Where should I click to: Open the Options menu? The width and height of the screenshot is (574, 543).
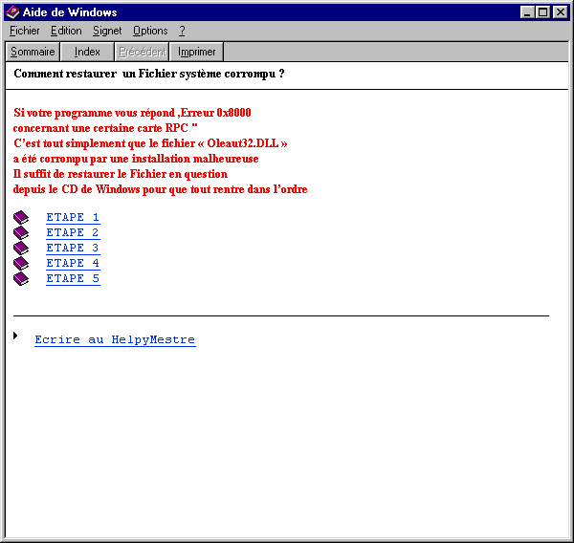click(150, 31)
